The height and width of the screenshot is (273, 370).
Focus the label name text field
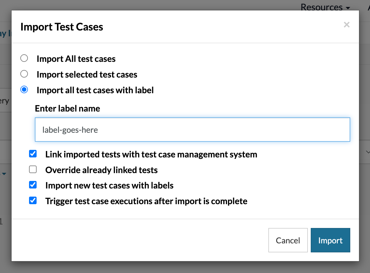tap(192, 130)
